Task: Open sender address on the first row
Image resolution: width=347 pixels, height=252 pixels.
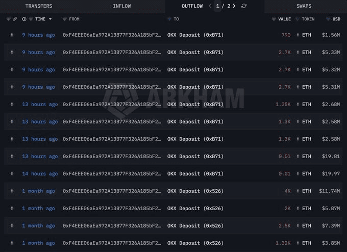Action: (x=111, y=35)
